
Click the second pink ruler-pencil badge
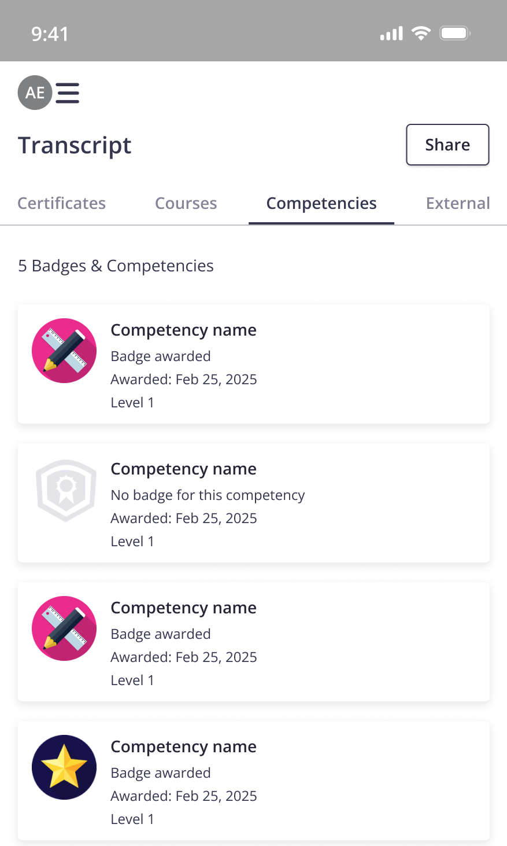[x=64, y=628]
